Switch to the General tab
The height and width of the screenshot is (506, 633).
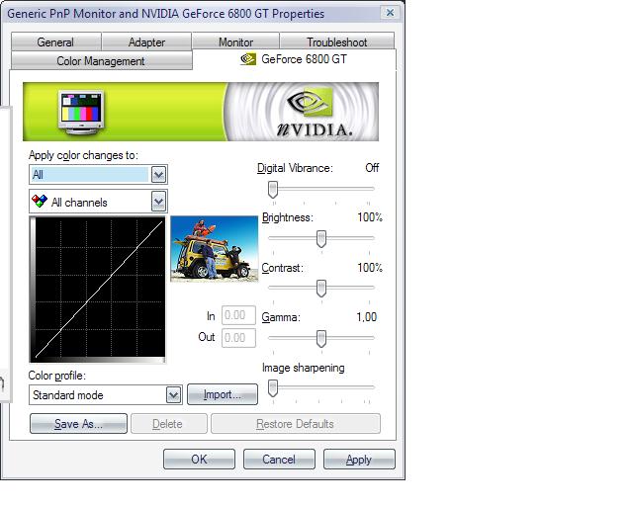pos(55,42)
